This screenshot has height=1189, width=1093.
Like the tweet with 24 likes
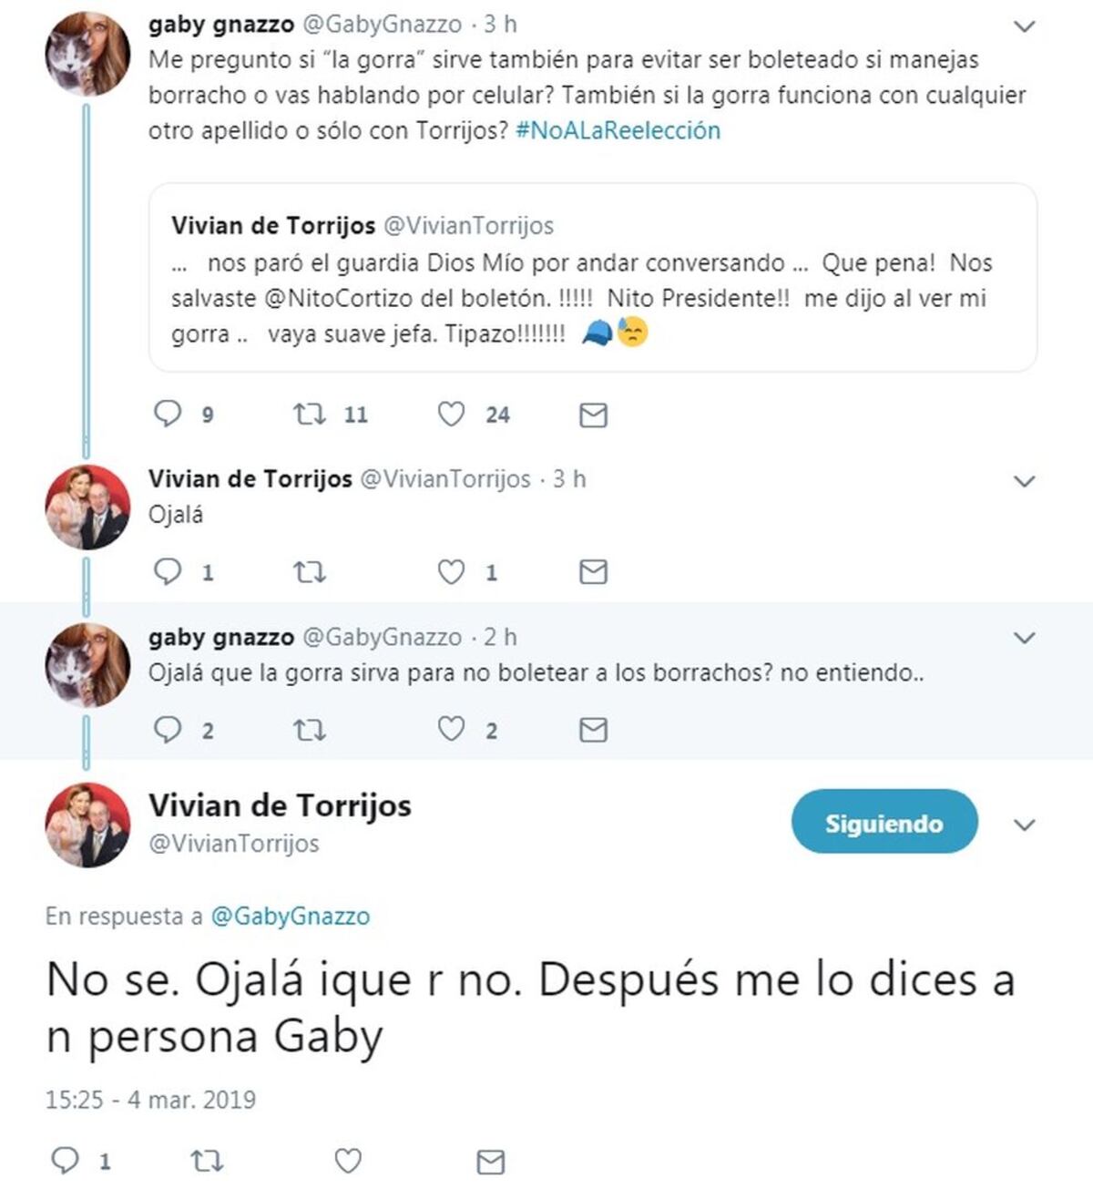[452, 415]
